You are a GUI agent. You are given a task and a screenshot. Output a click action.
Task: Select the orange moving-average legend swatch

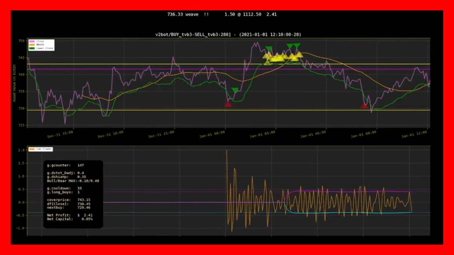[x=32, y=45]
